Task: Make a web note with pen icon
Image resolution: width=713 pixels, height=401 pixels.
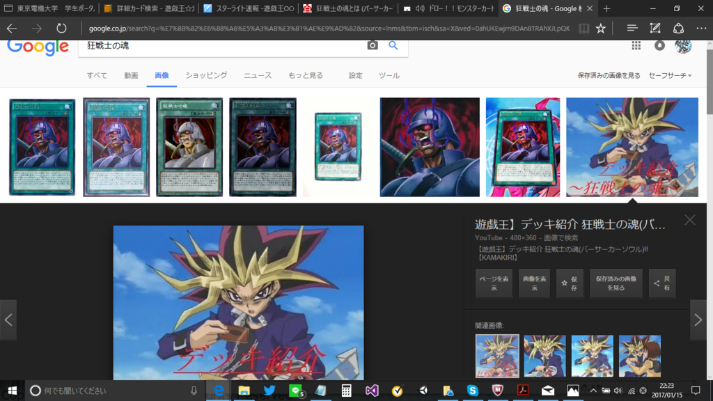Action: tap(655, 28)
